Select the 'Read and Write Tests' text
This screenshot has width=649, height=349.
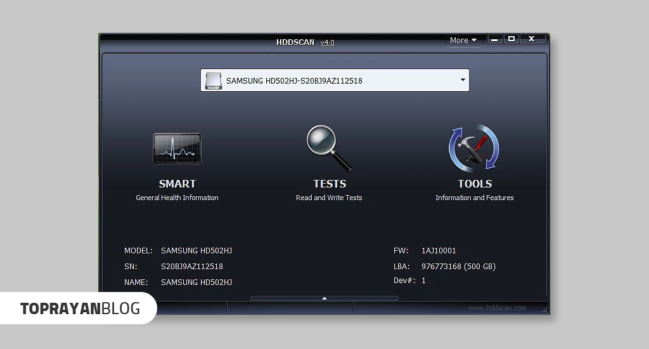pos(329,198)
